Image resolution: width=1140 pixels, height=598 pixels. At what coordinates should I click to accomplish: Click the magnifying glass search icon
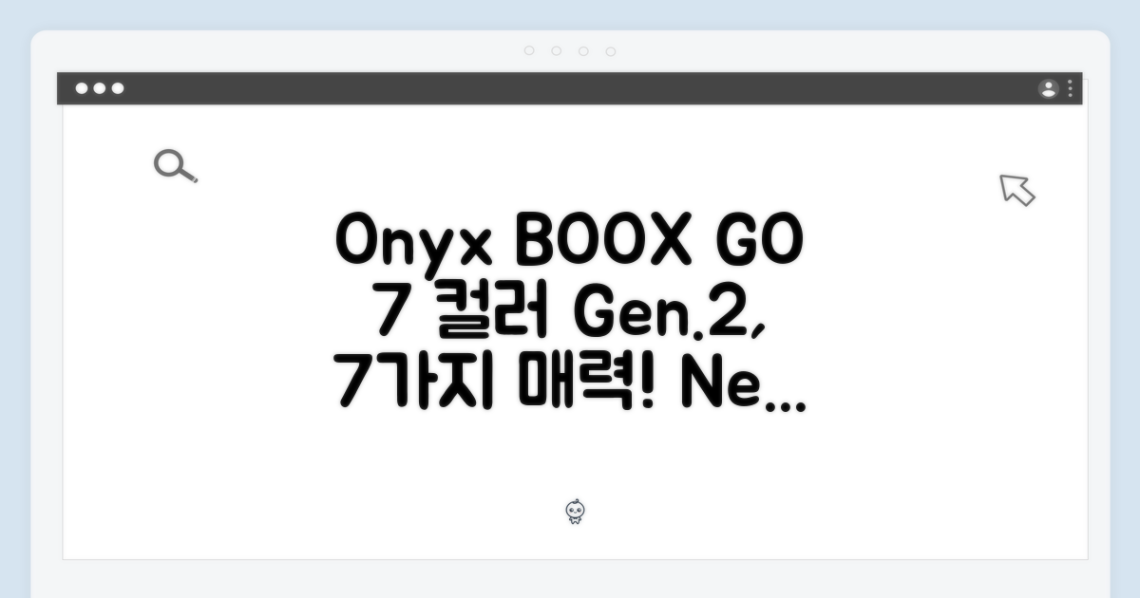point(175,167)
